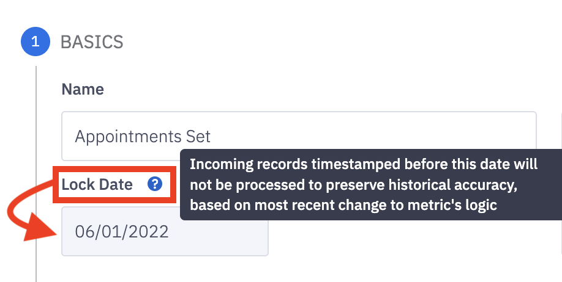Click the number 1 inside the step badge
The image size is (562, 282).
click(35, 42)
